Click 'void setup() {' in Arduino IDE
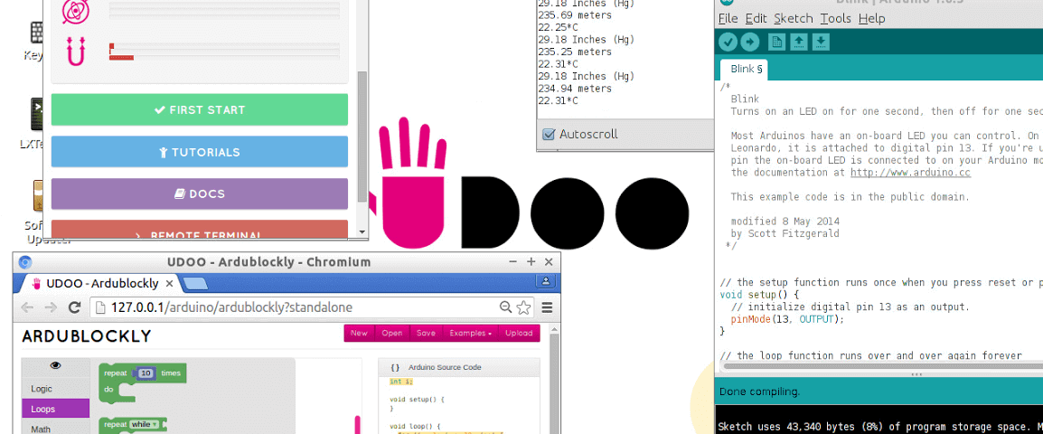 pos(759,294)
